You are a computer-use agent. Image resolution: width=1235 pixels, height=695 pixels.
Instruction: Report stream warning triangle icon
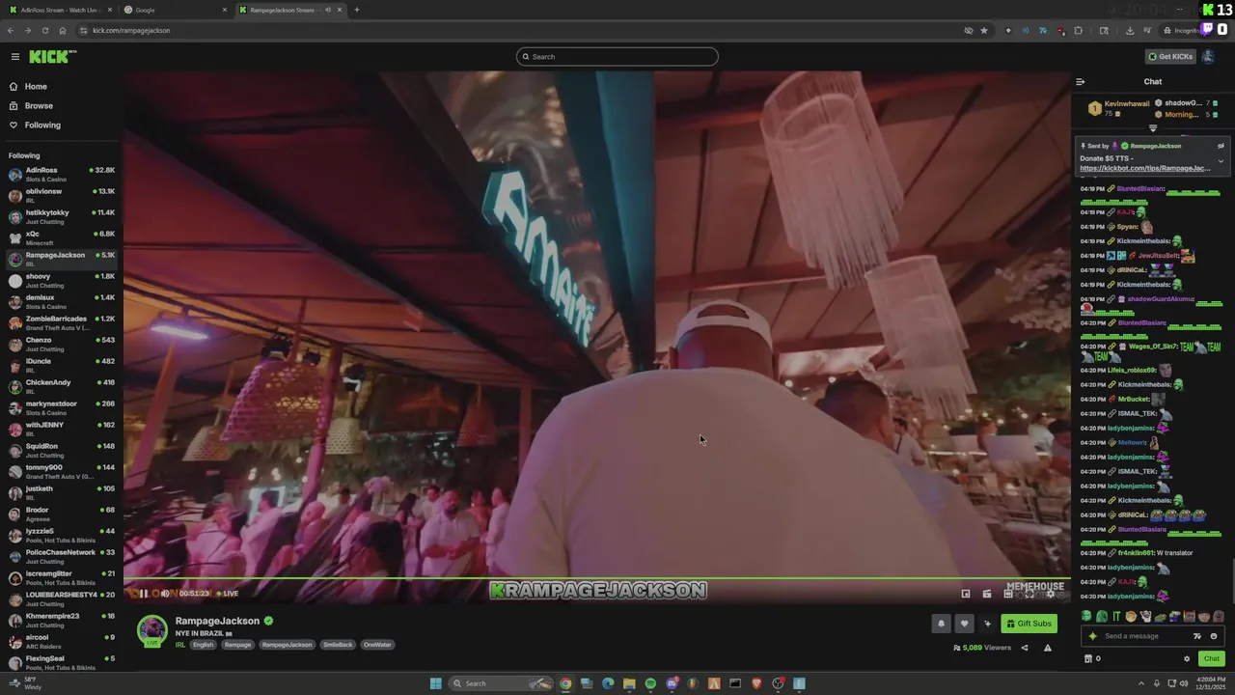[1048, 648]
